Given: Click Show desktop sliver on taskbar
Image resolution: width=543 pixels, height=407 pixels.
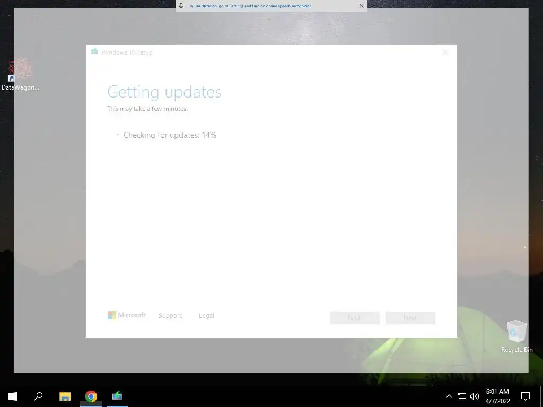Looking at the screenshot, I should point(541,396).
